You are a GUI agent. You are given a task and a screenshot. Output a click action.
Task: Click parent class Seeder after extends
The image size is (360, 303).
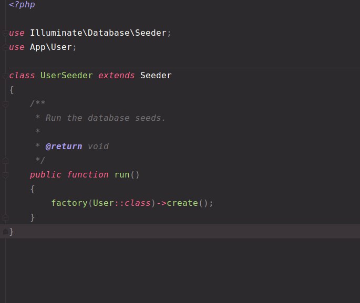[x=156, y=76]
